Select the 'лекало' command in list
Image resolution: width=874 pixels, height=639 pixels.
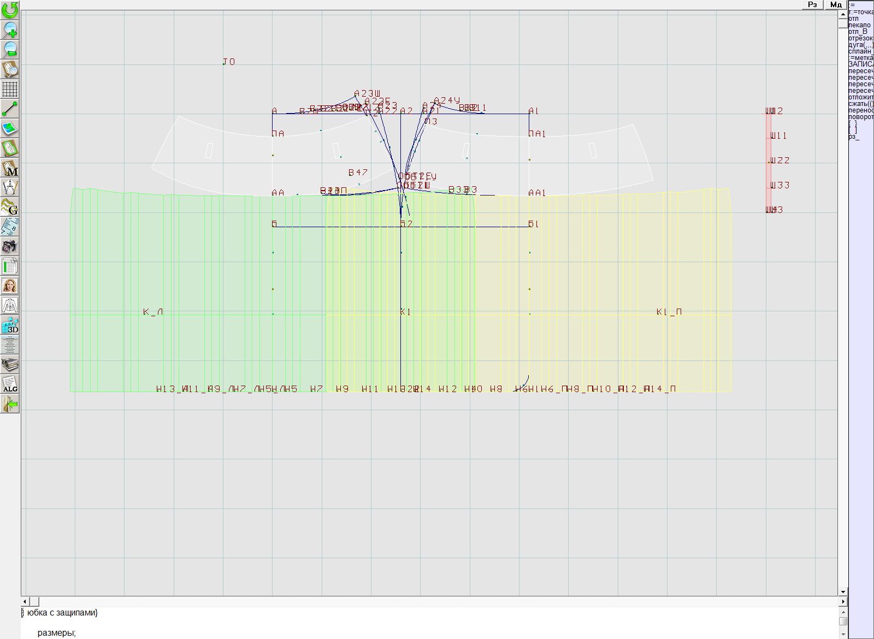point(860,25)
